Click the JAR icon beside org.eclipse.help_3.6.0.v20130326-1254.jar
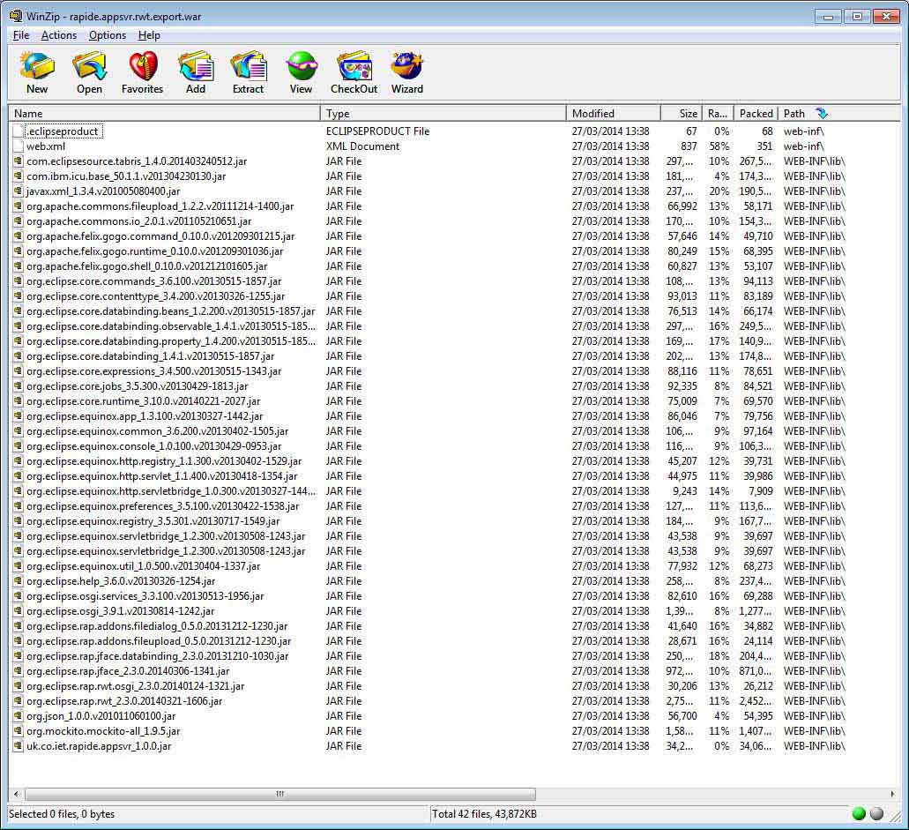The width and height of the screenshot is (909, 830). pyautogui.click(x=18, y=580)
